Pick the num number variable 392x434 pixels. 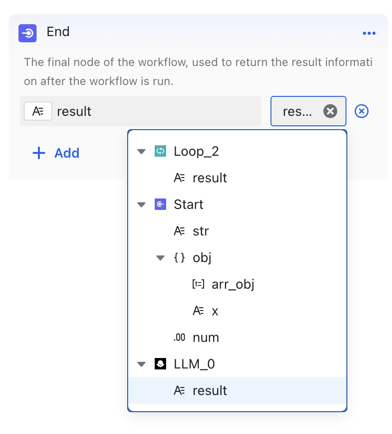(x=237, y=338)
